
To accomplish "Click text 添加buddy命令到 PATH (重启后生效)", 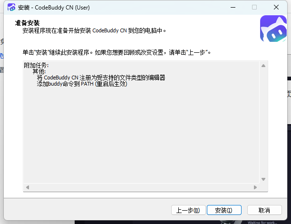I will point(82,84).
